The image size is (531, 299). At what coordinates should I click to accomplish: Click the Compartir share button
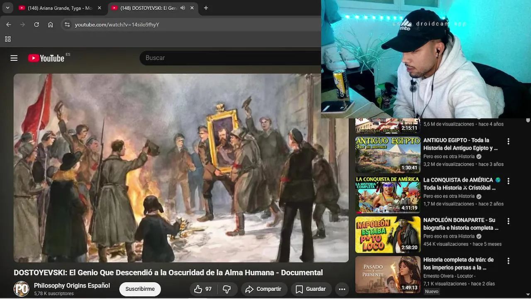[263, 289]
